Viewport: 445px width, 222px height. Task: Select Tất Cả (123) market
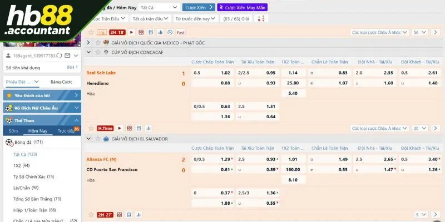(25, 154)
